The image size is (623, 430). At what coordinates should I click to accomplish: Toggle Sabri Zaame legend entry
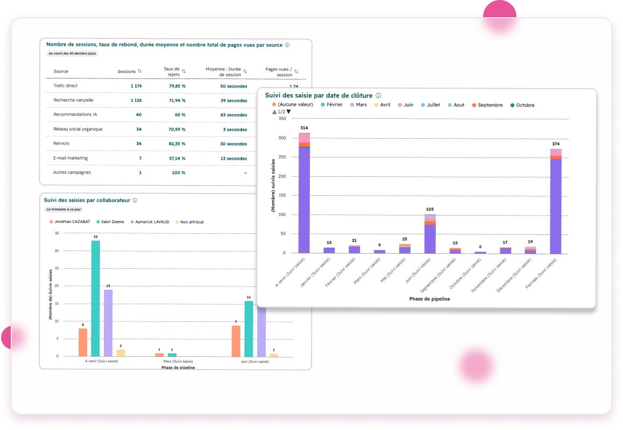(x=110, y=221)
